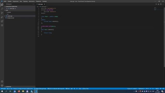Screen dimensions: 165x93
Task: Open editor More Actions ellipsis menu
Action: 163,4
